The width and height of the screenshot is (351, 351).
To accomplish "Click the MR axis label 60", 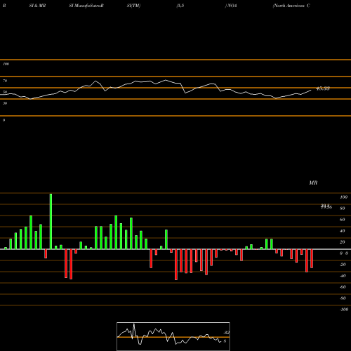I will (x=342, y=220).
